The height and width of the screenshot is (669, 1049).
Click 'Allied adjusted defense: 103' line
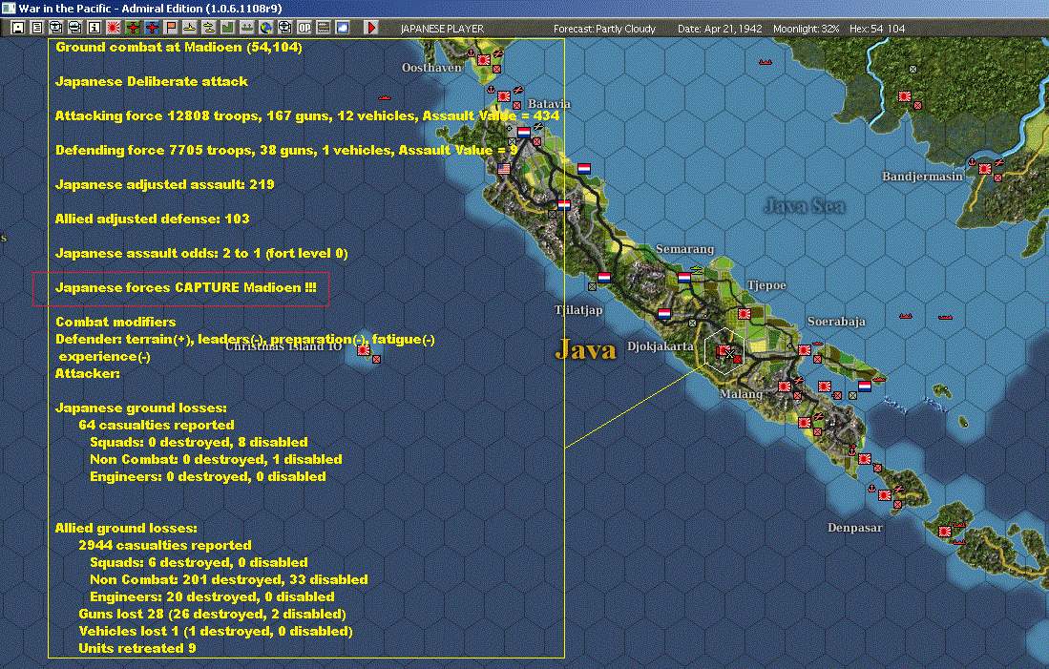pos(153,219)
